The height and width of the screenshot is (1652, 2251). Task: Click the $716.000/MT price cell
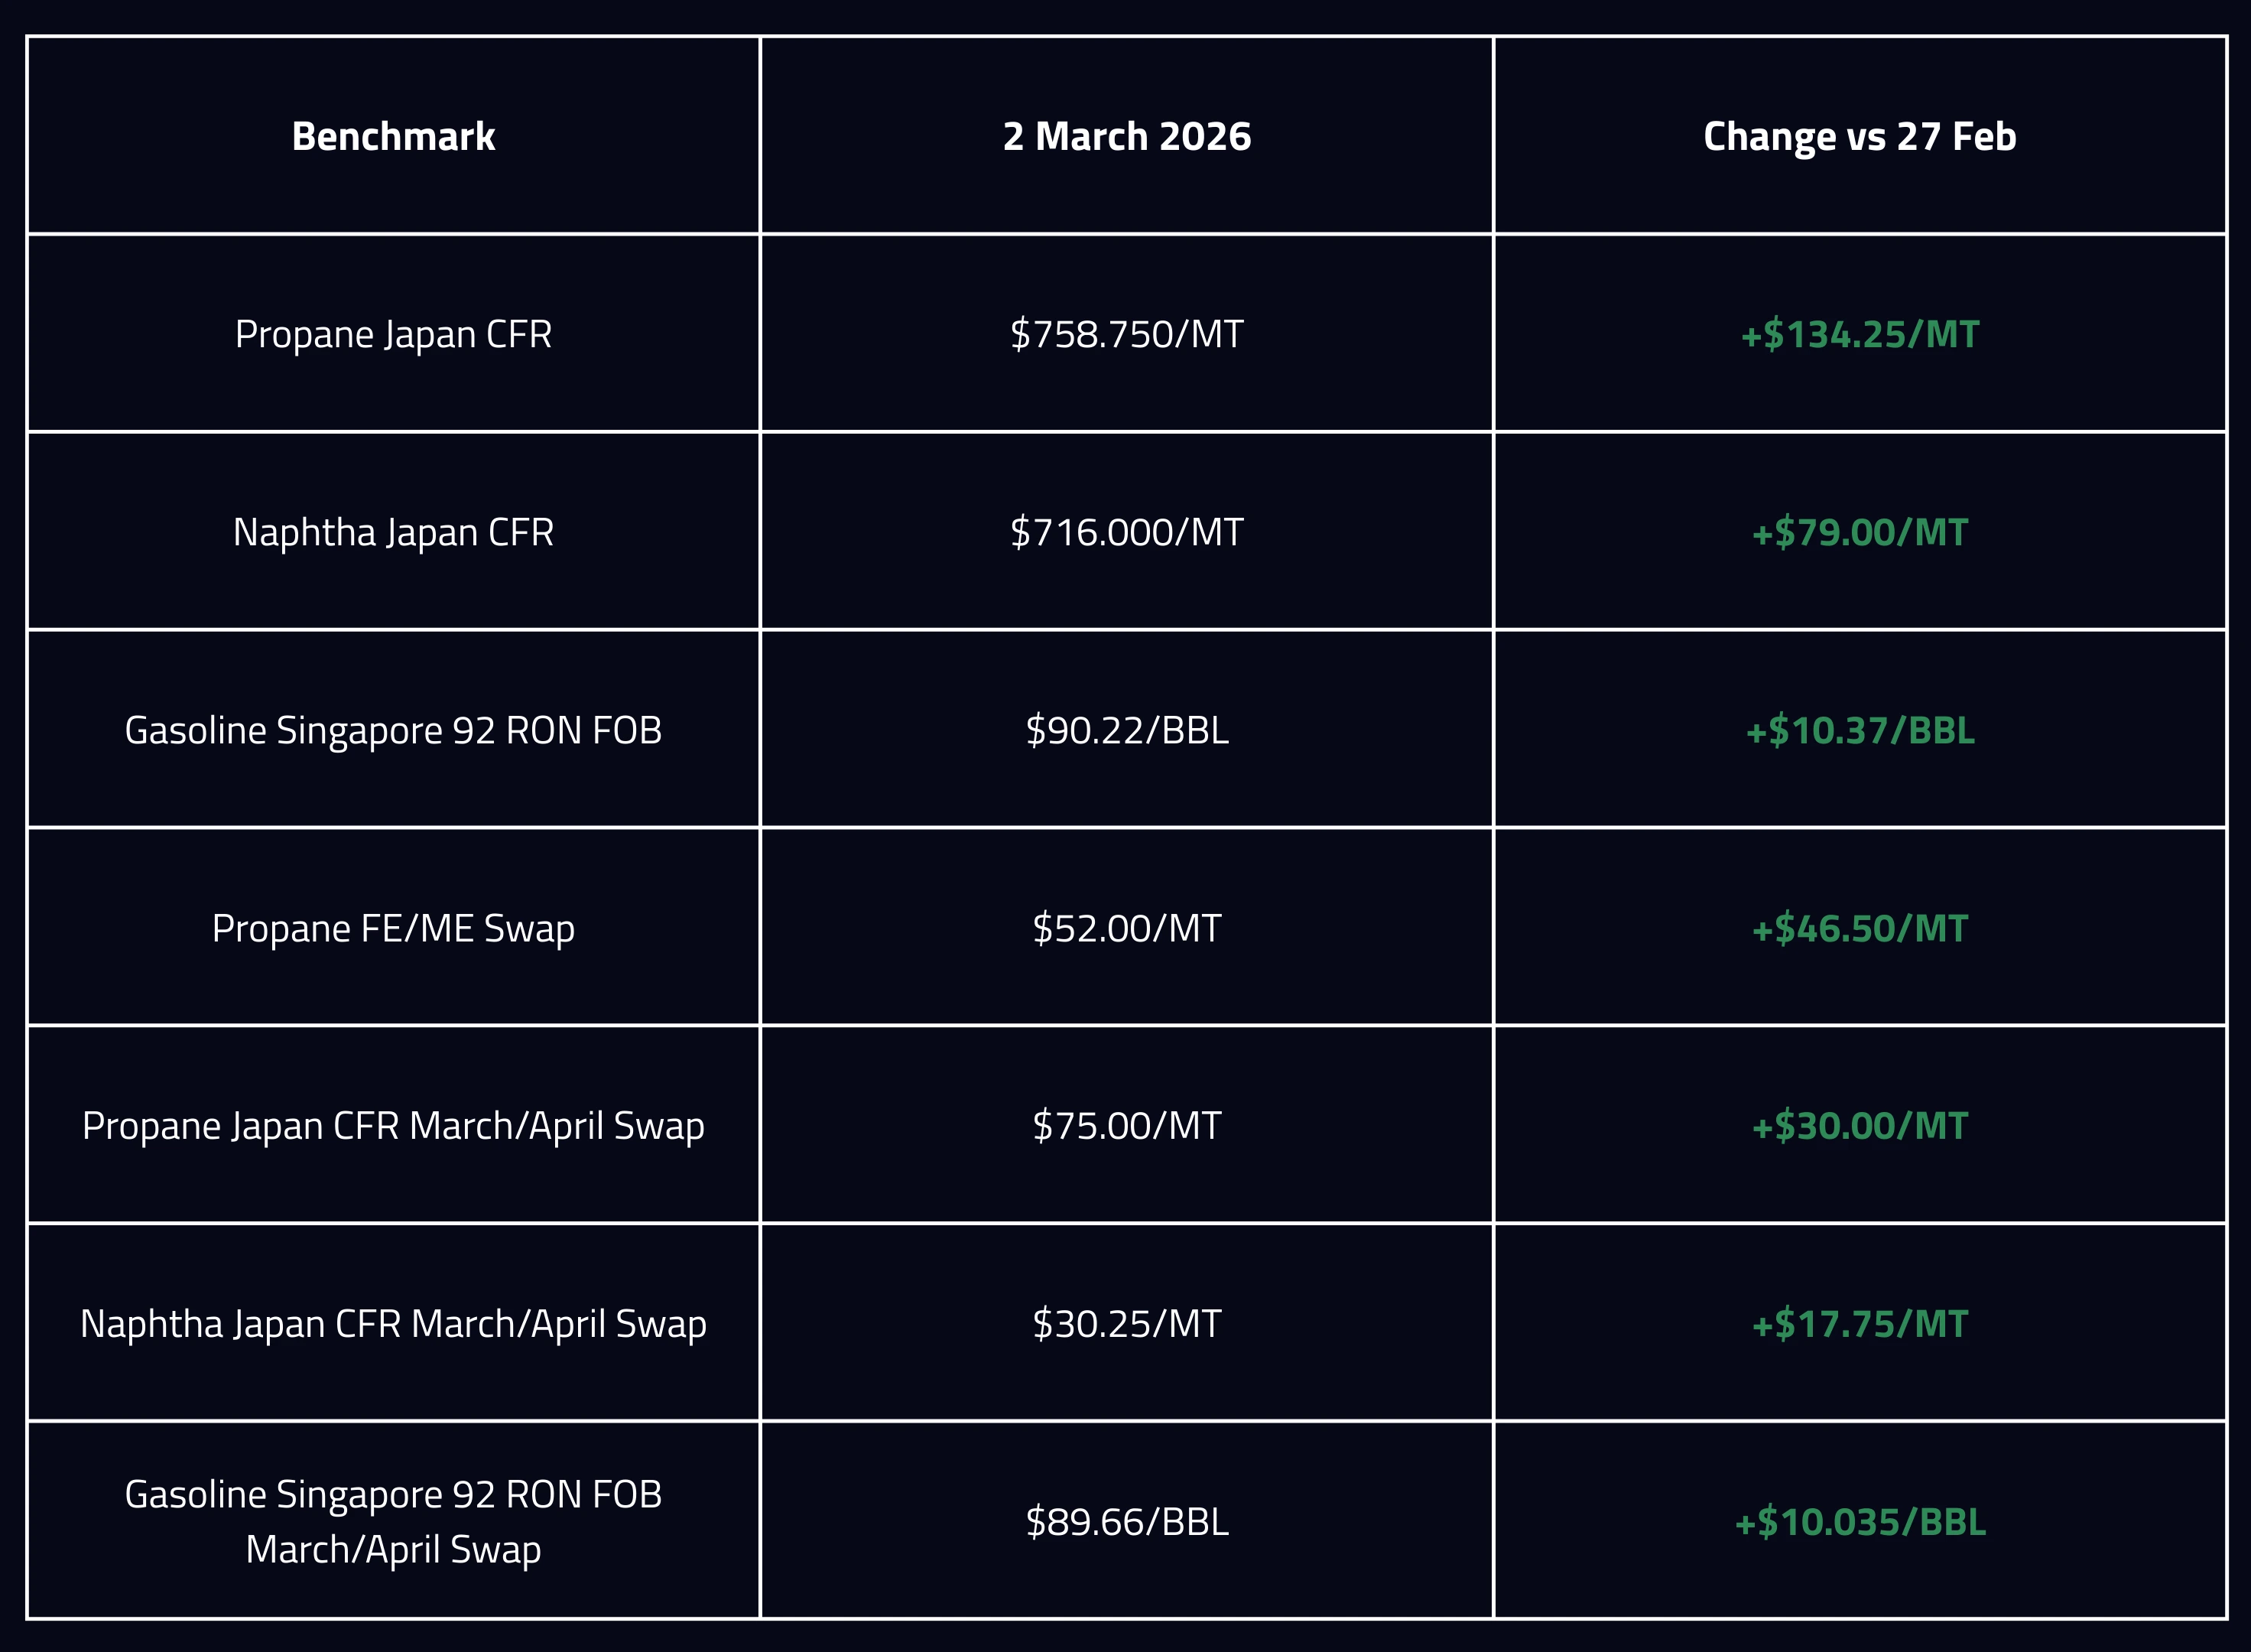[x=1126, y=532]
